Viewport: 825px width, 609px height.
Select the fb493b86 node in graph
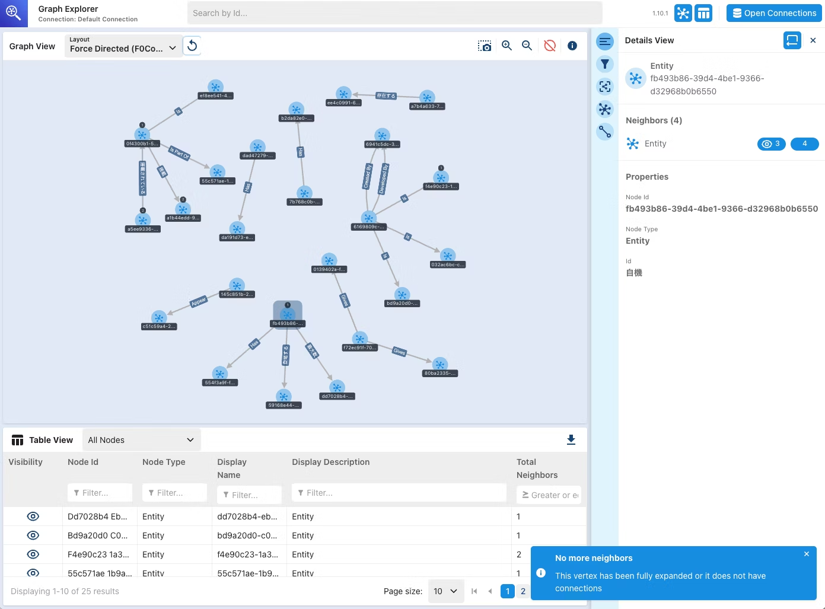pos(288,314)
